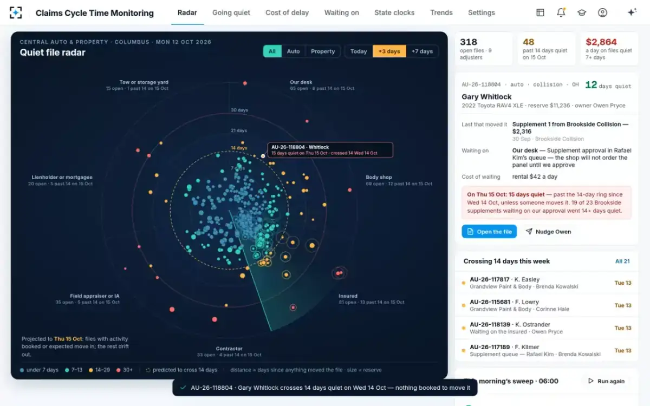
Task: Click the 30 days ring label
Action: coord(239,110)
